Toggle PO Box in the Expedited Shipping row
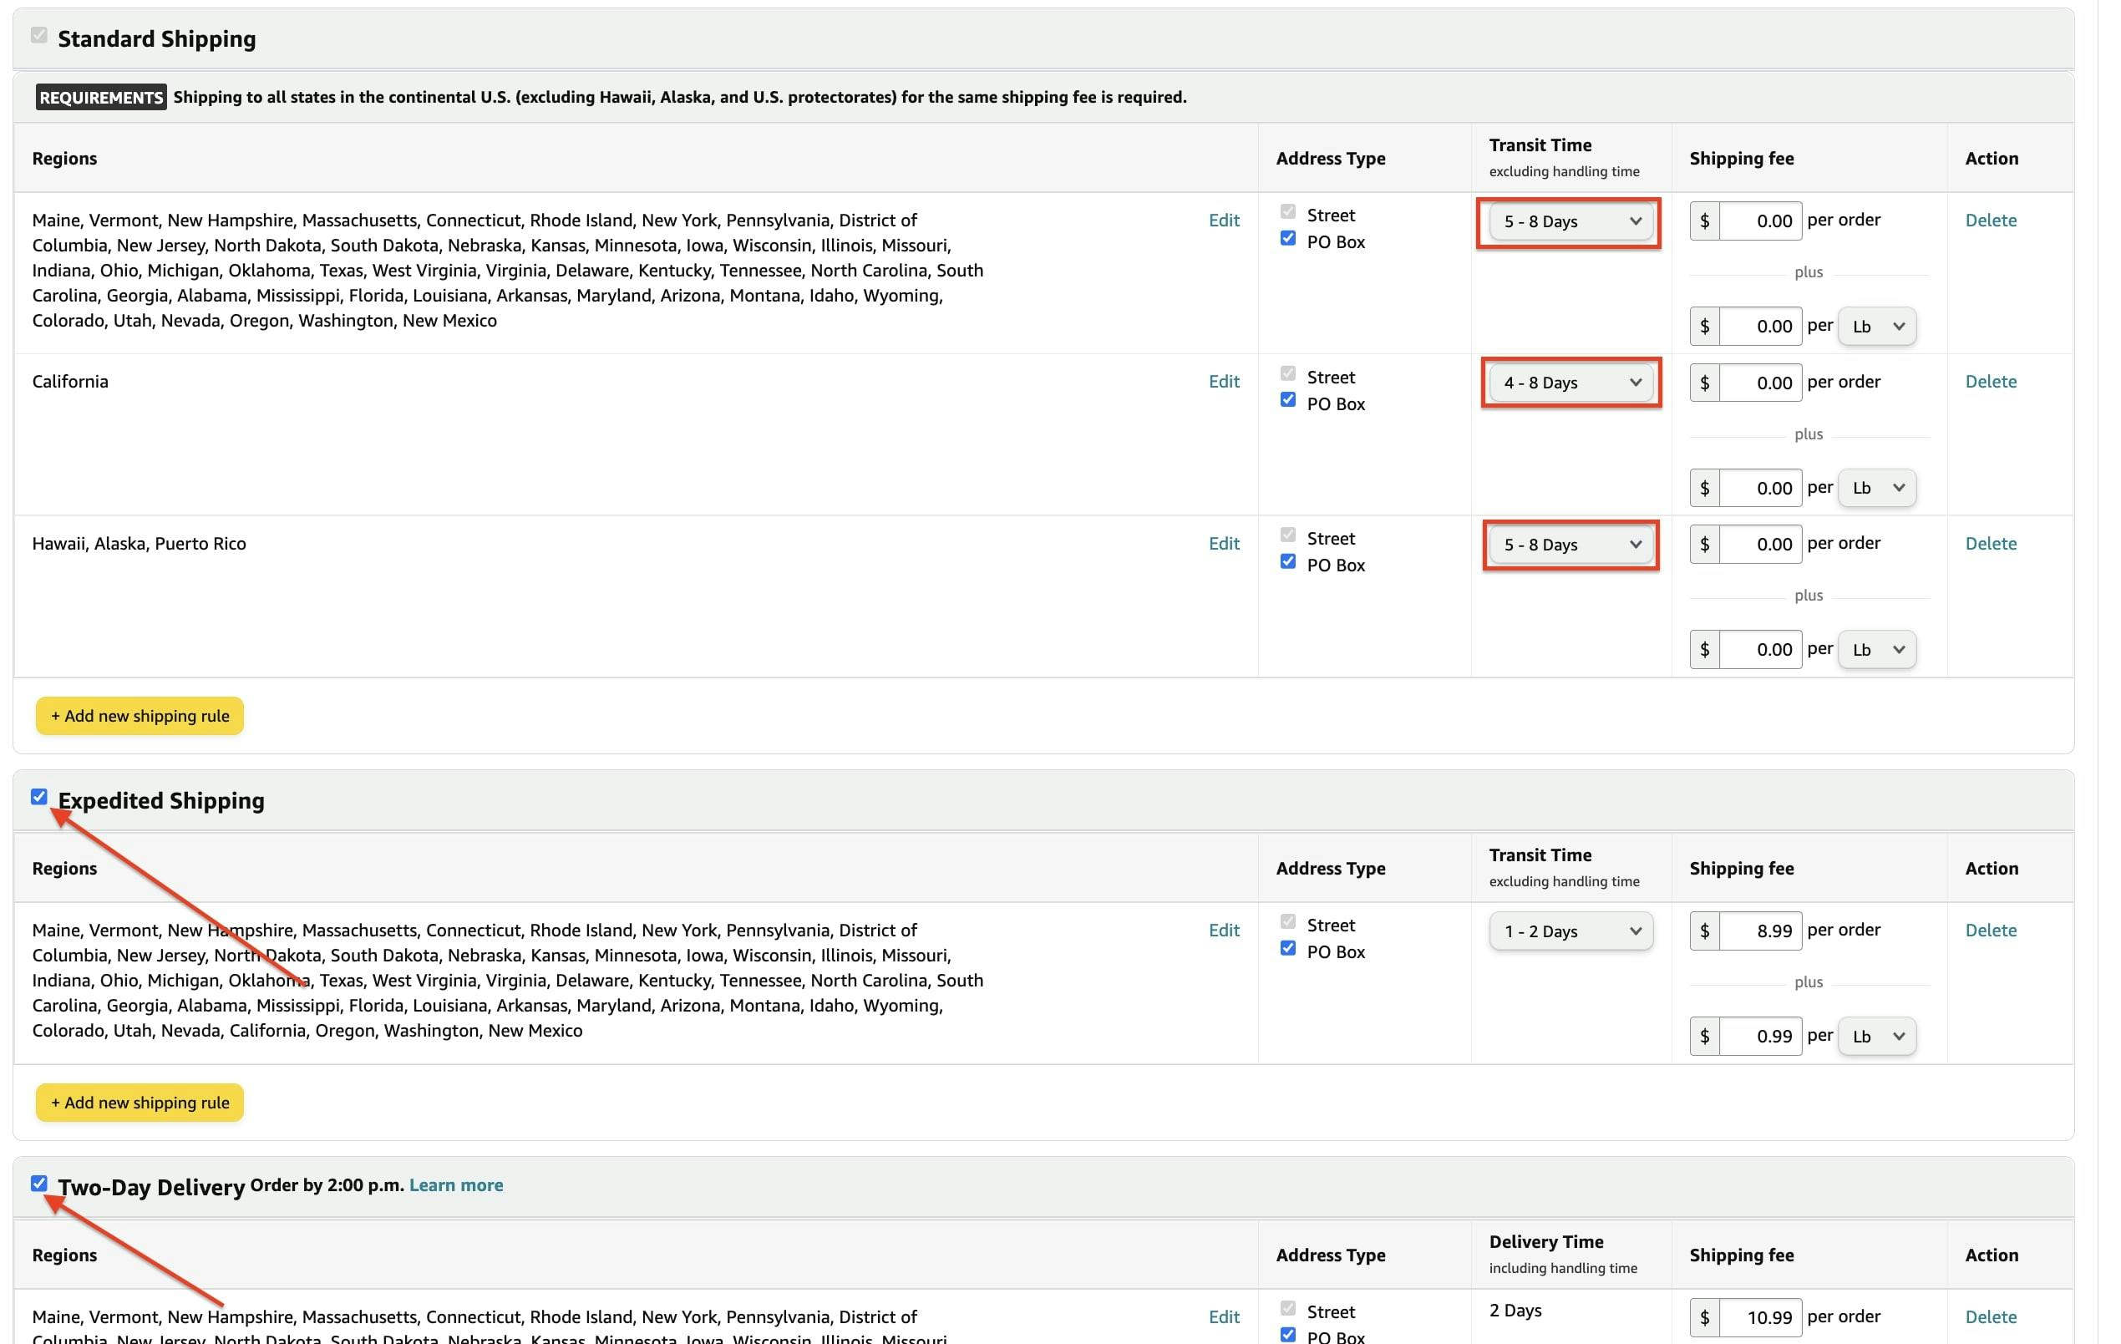The width and height of the screenshot is (2121, 1344). tap(1289, 948)
